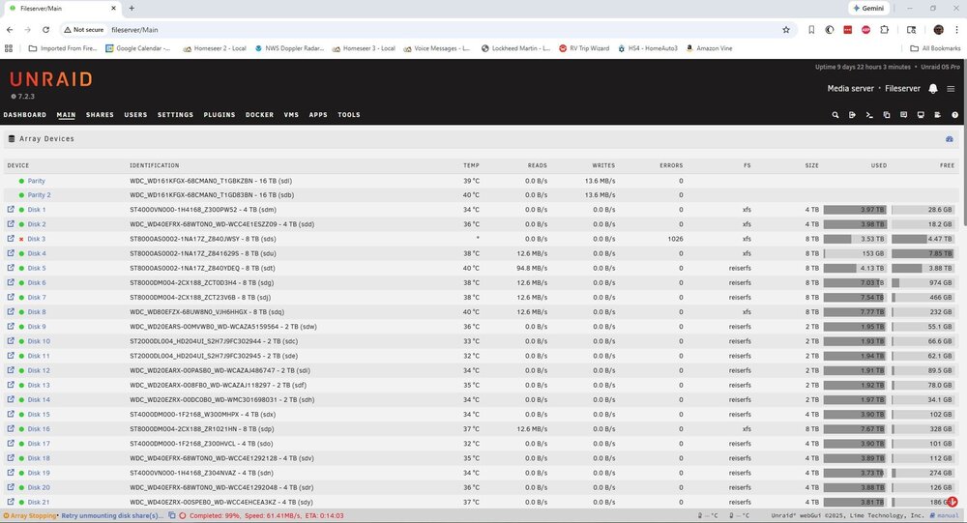
Task: Browse Disk 20 via its folder link icon
Action: click(11, 486)
